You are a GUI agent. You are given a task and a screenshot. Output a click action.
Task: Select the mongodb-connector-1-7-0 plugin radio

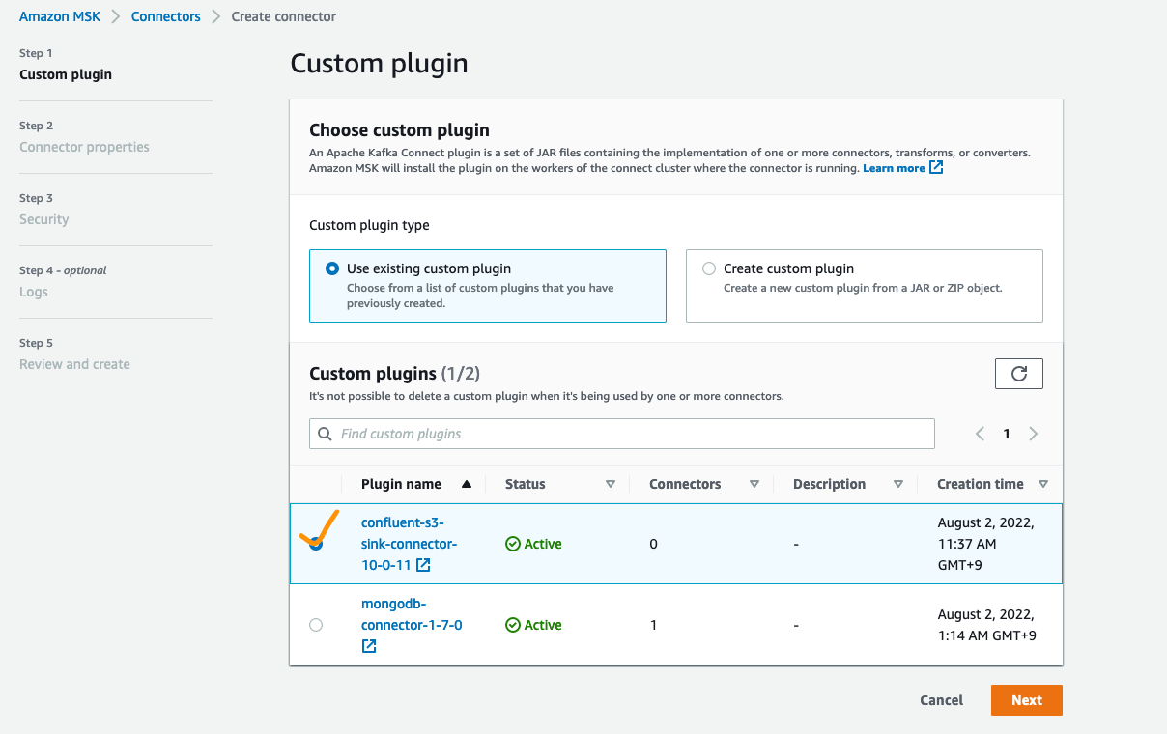(x=316, y=625)
